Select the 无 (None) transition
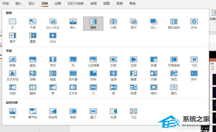Image resolution: width=216 pixels, height=132 pixels. pyautogui.click(x=13, y=24)
